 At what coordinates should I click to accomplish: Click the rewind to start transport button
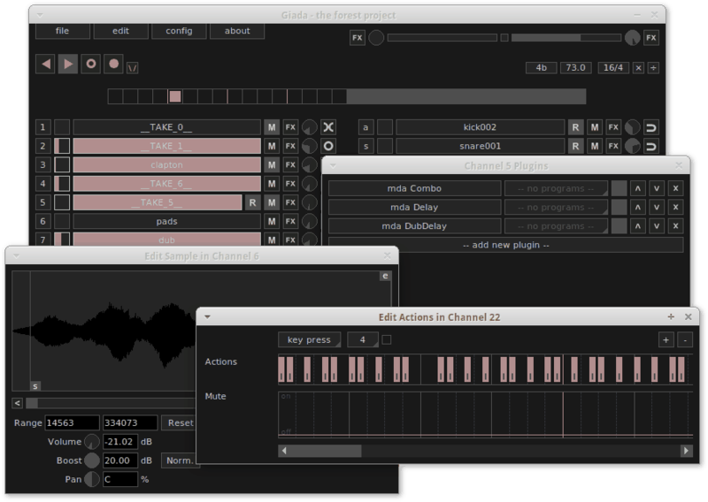click(46, 64)
